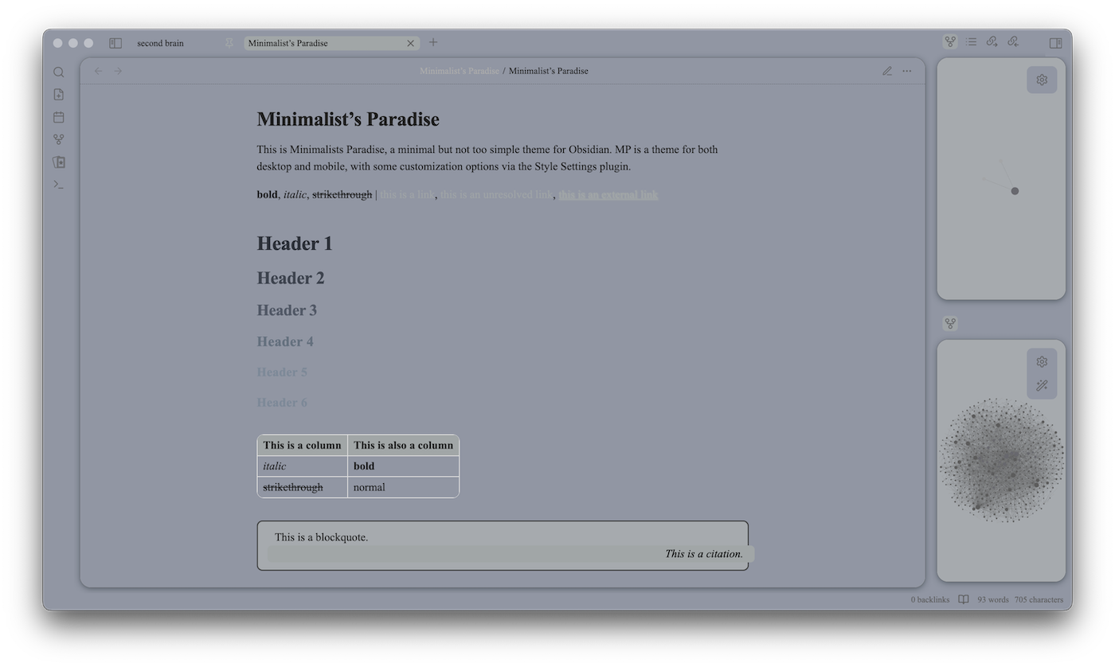The image size is (1115, 667).
Task: Start graph animation with the wand icon
Action: pyautogui.click(x=1042, y=386)
